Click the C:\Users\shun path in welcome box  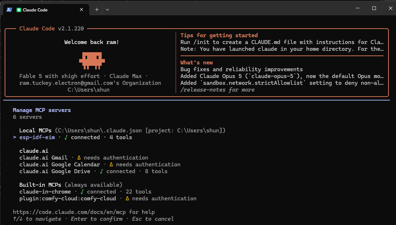click(88, 90)
